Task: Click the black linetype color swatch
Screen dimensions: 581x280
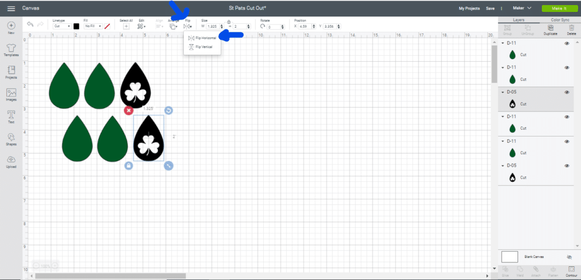Action: [76, 26]
